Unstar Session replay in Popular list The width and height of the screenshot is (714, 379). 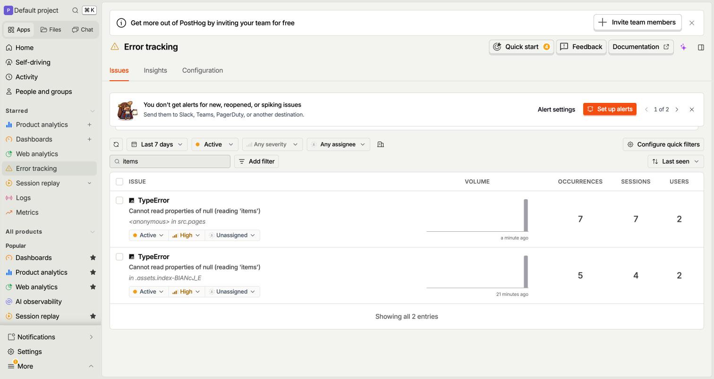93,316
